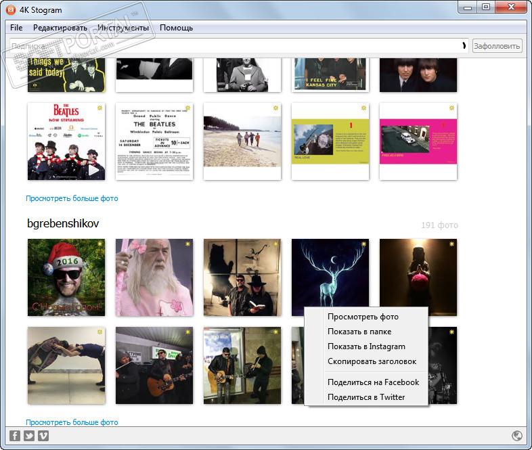Image resolution: width=532 pixels, height=450 pixels.
Task: Open the File menu
Action: (x=16, y=28)
